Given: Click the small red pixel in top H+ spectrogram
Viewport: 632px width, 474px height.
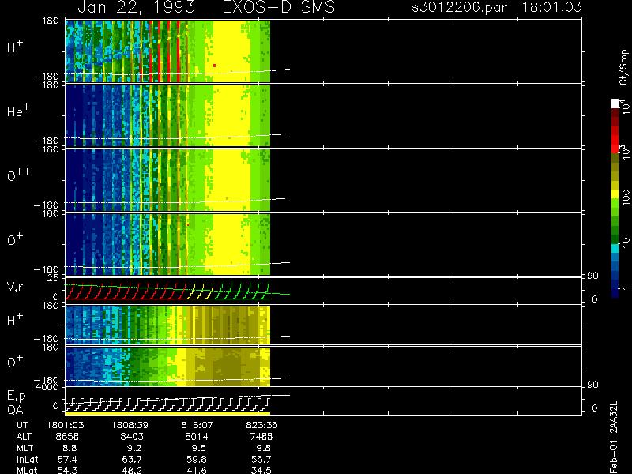Looking at the screenshot, I should point(214,66).
